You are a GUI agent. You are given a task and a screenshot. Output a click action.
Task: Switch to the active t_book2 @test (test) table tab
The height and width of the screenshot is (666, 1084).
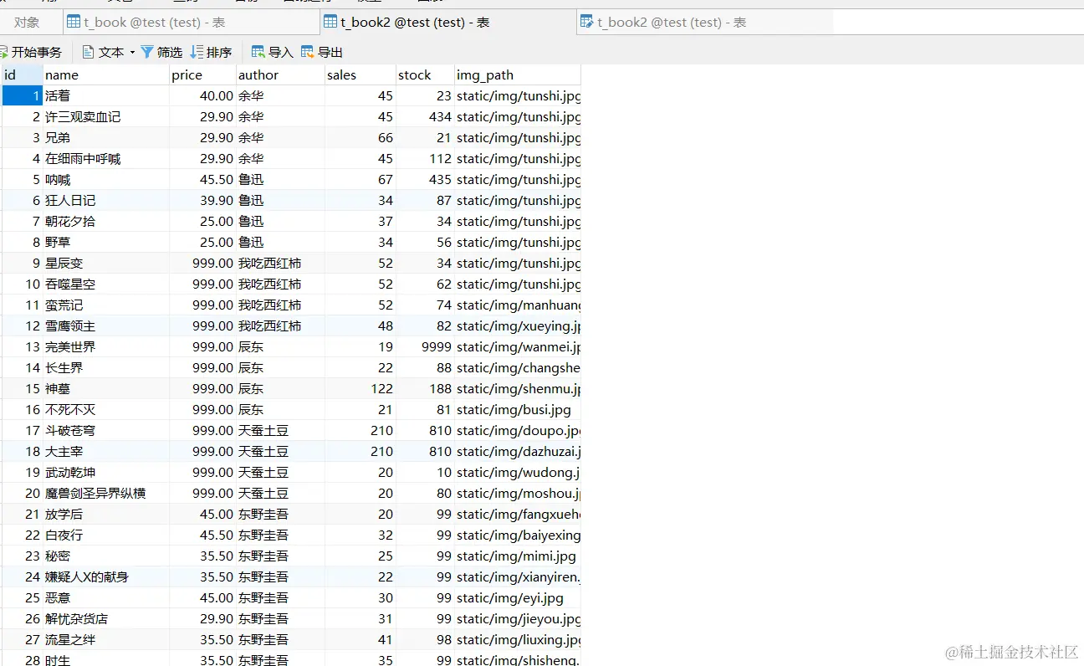[448, 23]
